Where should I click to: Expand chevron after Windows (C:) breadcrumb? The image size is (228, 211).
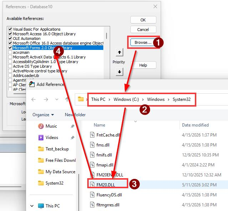click(x=143, y=99)
